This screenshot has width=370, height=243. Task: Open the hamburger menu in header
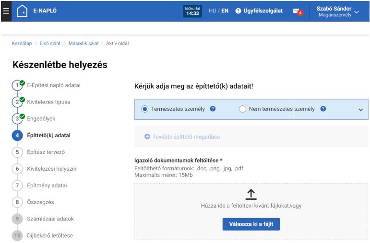click(x=6, y=11)
